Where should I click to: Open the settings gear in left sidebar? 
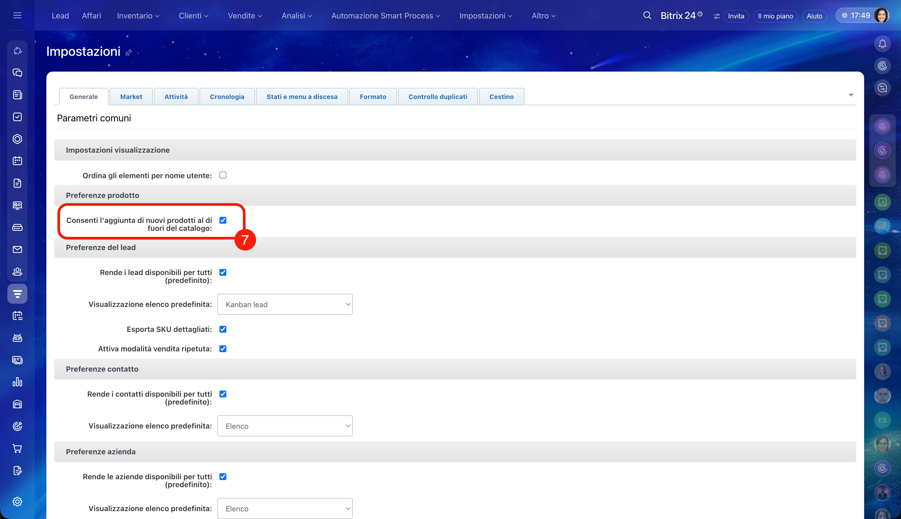17,502
